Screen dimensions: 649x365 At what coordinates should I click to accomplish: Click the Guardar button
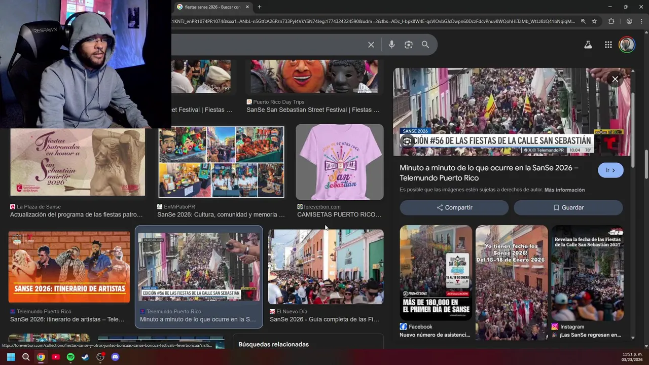pyautogui.click(x=568, y=207)
